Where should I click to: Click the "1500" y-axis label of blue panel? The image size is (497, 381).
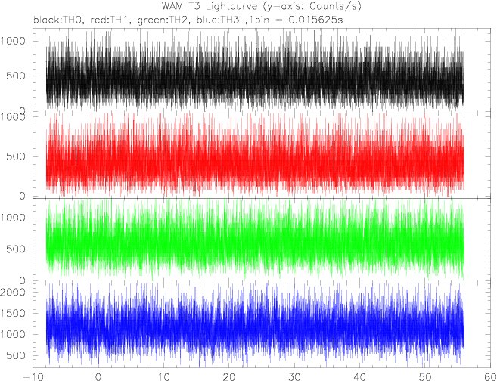(14, 313)
